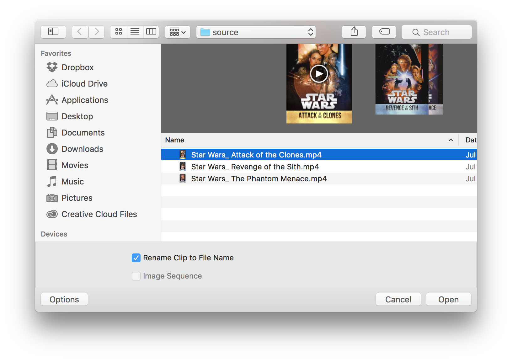
Task: Focus the Search field
Action: [437, 32]
